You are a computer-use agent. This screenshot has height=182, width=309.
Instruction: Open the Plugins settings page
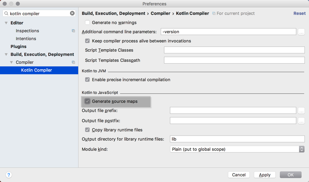[x=18, y=47]
